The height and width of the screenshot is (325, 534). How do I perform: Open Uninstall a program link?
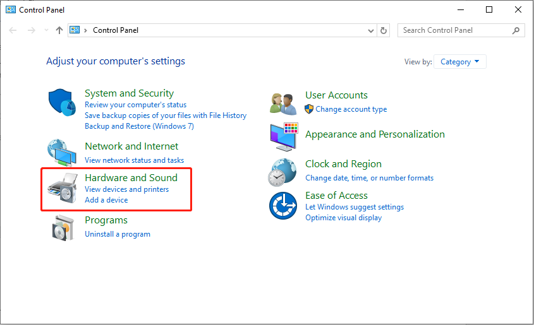(x=118, y=234)
